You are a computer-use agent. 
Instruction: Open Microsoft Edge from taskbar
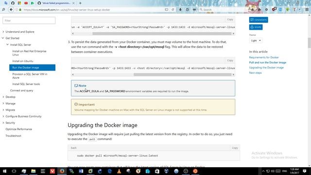point(110,171)
